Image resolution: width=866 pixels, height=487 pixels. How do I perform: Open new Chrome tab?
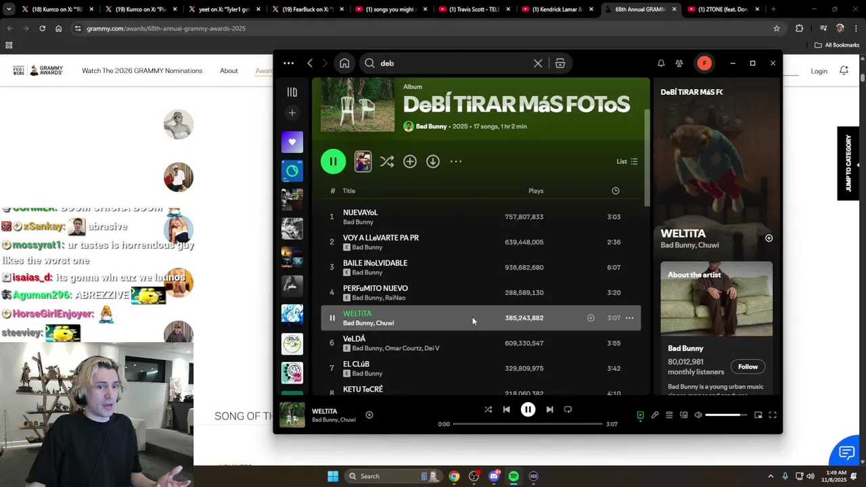(773, 9)
